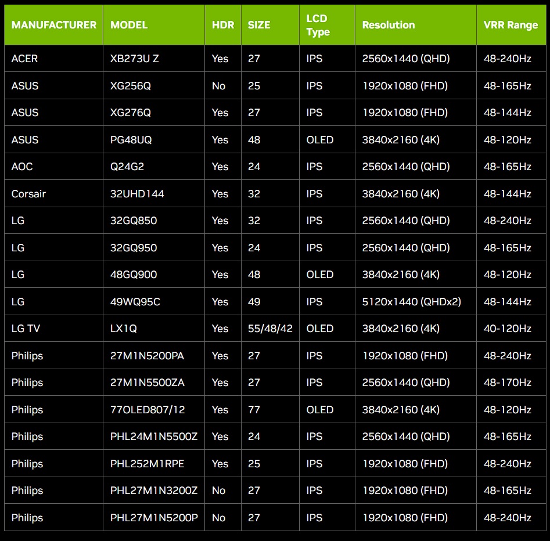This screenshot has height=541, width=550.
Task: Click size 49 in 49WQ95C row
Action: [x=271, y=301]
